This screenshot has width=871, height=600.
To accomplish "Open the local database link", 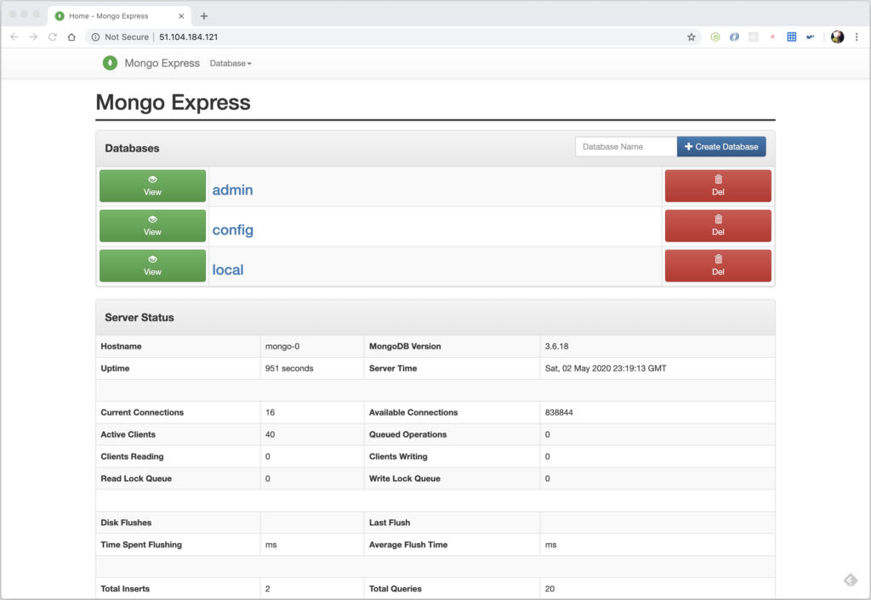I will [x=228, y=269].
